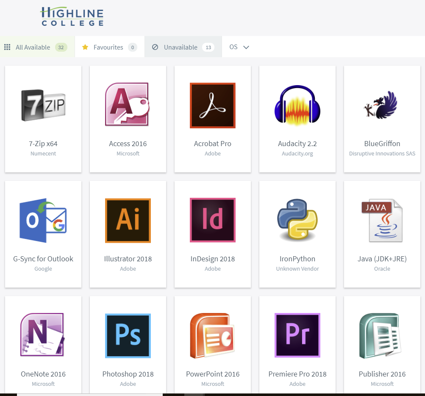
Task: Show the Unavailable apps tab
Action: (x=183, y=47)
